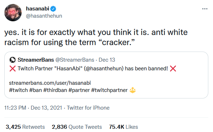Click the @StreamerBans handle
The height and width of the screenshot is (132, 213).
pos(75,60)
